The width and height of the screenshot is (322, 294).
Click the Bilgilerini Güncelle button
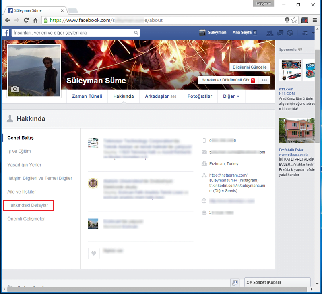pos(250,67)
